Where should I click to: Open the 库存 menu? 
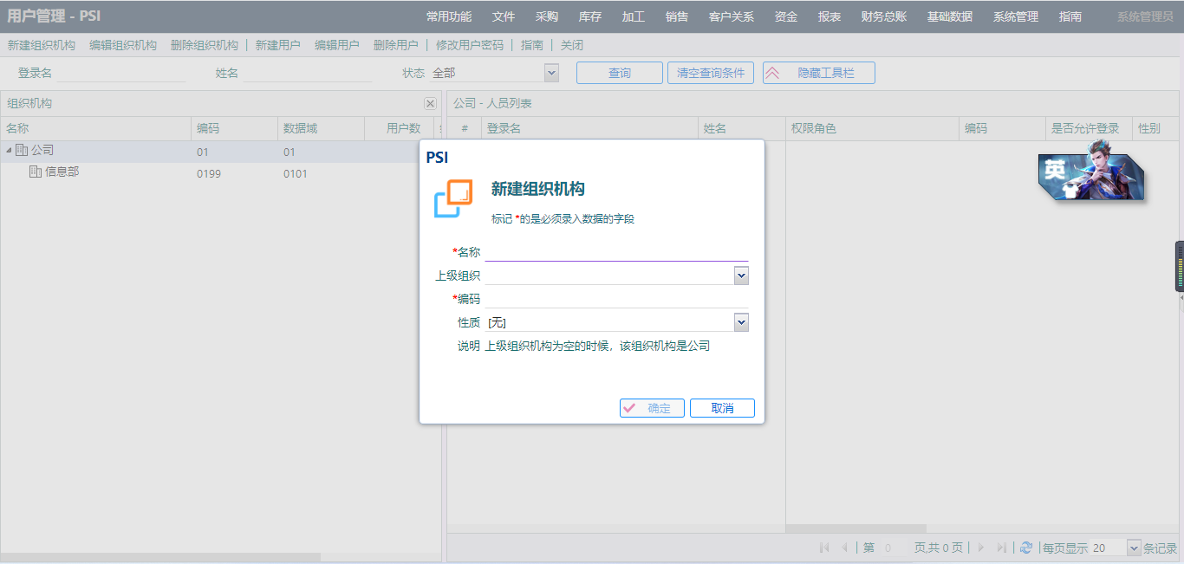590,16
